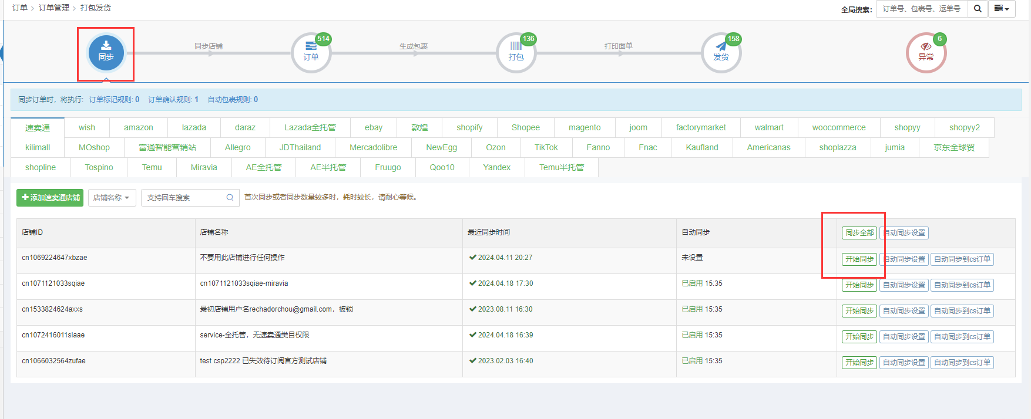Open the 订单 step with 514 badge
The width and height of the screenshot is (1031, 419).
(311, 53)
